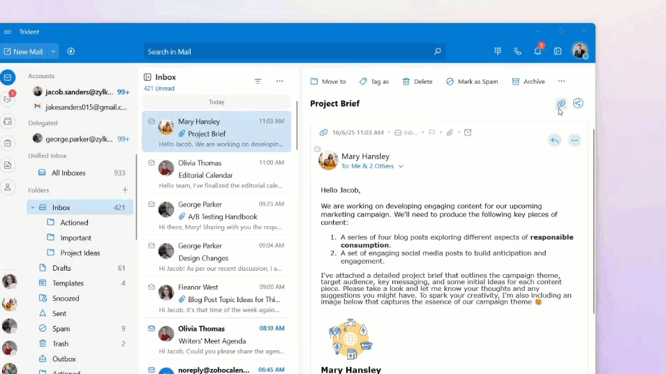Click Move to in toolbar

pos(328,82)
